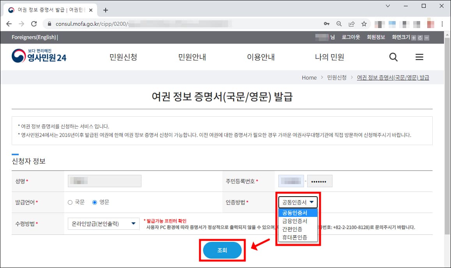Image resolution: width=451 pixels, height=268 pixels.
Task: Click the 조회 button
Action: pyautogui.click(x=222, y=250)
